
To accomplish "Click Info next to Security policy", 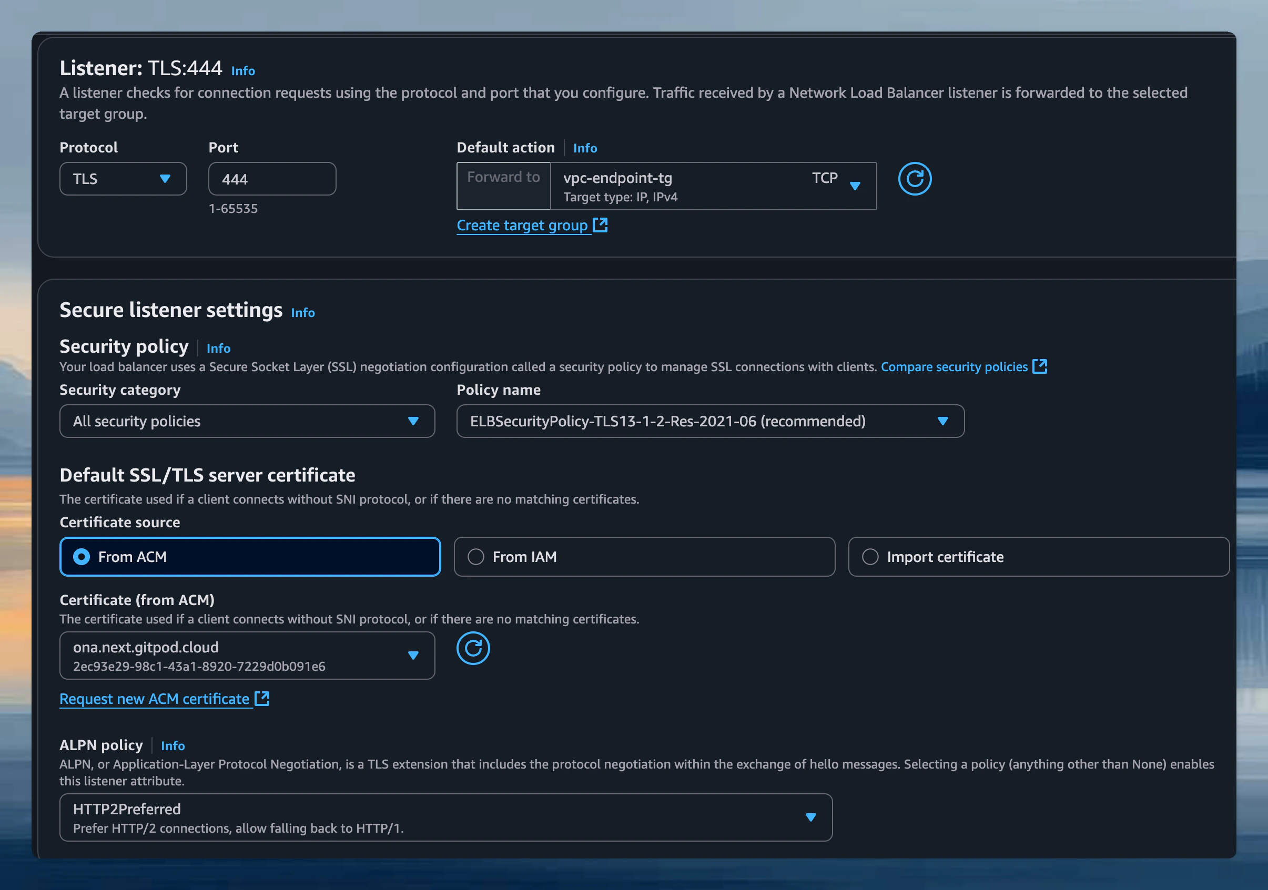I will [x=218, y=348].
